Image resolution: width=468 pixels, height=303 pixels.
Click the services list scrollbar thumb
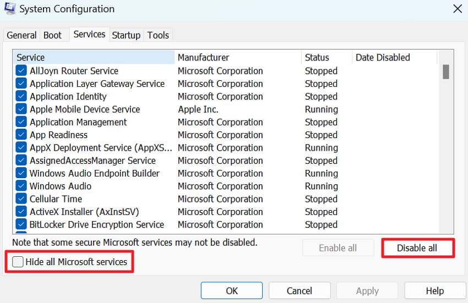pyautogui.click(x=446, y=72)
